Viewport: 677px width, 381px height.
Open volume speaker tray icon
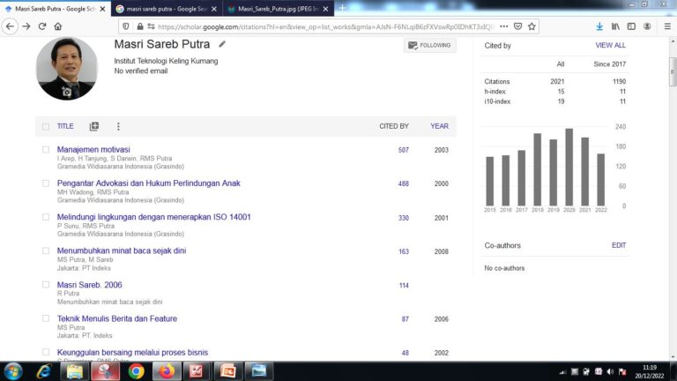[610, 371]
